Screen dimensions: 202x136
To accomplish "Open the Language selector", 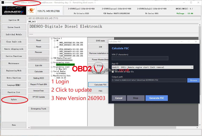I will coord(14,85).
